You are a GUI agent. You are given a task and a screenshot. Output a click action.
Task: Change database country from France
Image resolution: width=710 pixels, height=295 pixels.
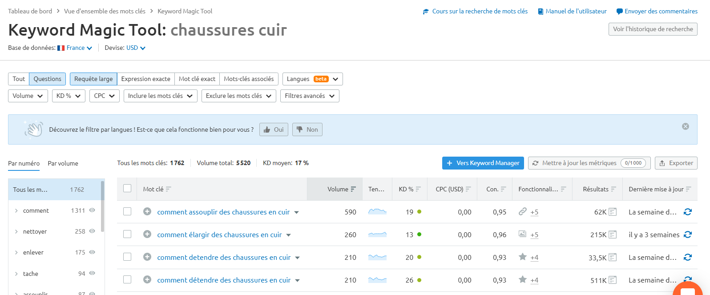[75, 48]
